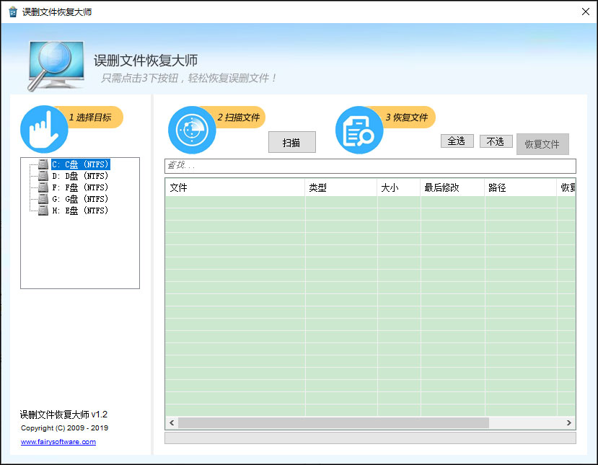Click the right arrow of the horizontal scrollbar
This screenshot has width=598, height=465.
[569, 423]
